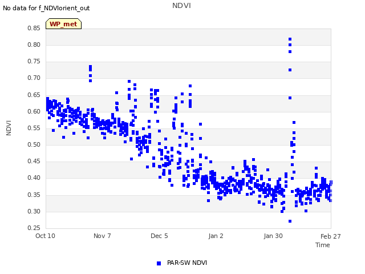Click the 0.85 y-axis tick label
The image size is (365, 274).
(x=34, y=28)
